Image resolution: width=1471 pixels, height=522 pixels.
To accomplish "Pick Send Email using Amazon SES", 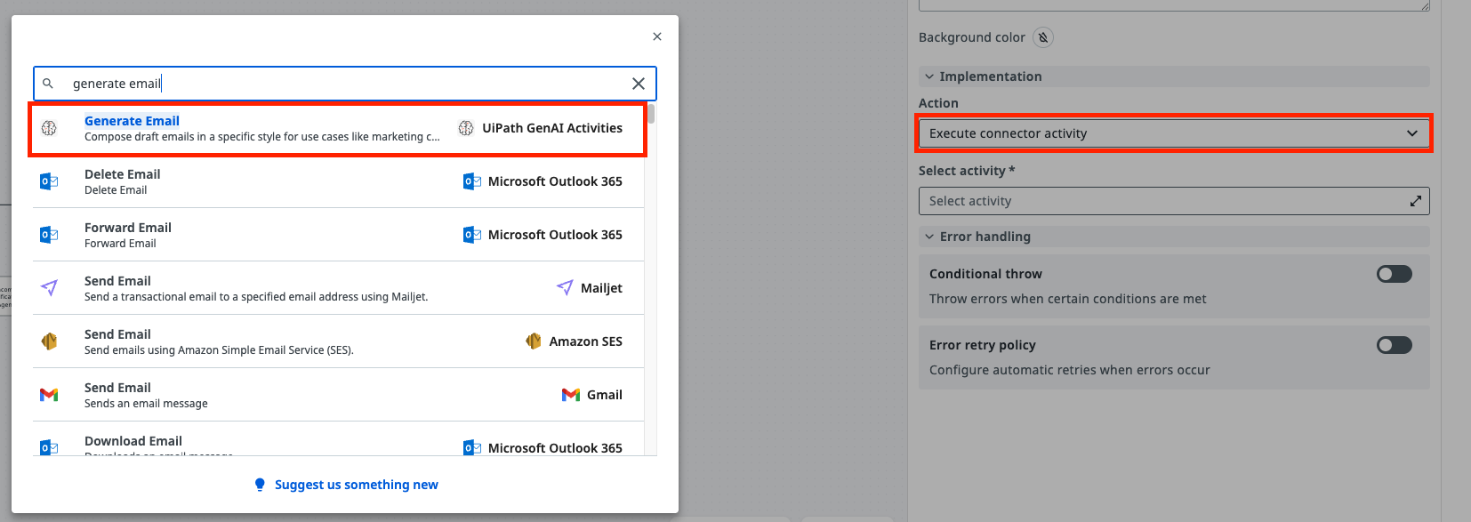I will [338, 341].
